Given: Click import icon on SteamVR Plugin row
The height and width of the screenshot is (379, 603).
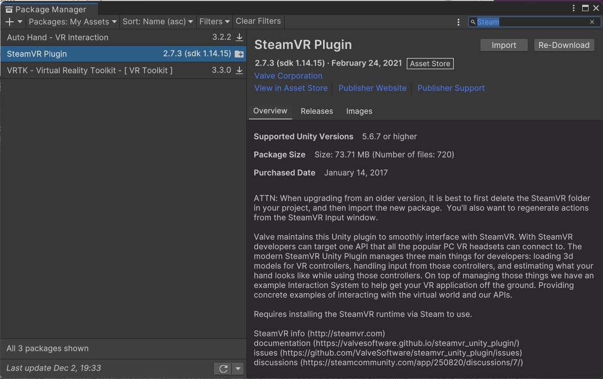Looking at the screenshot, I should [x=239, y=54].
